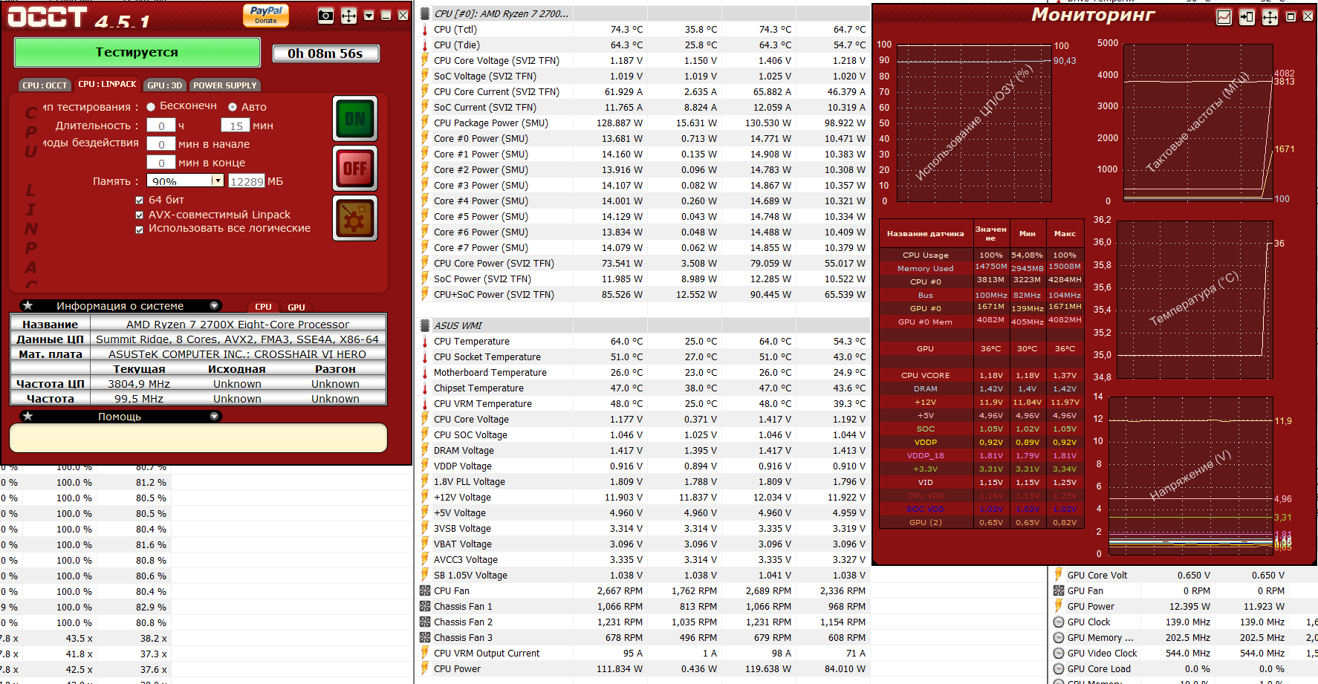Open the OCCT title bar dropdown arrow menu

[x=369, y=16]
